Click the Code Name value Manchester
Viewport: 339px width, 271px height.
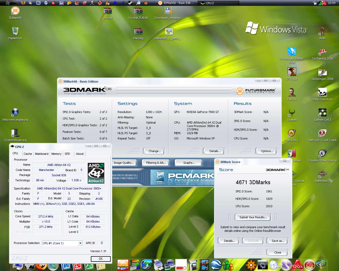pyautogui.click(x=47, y=170)
